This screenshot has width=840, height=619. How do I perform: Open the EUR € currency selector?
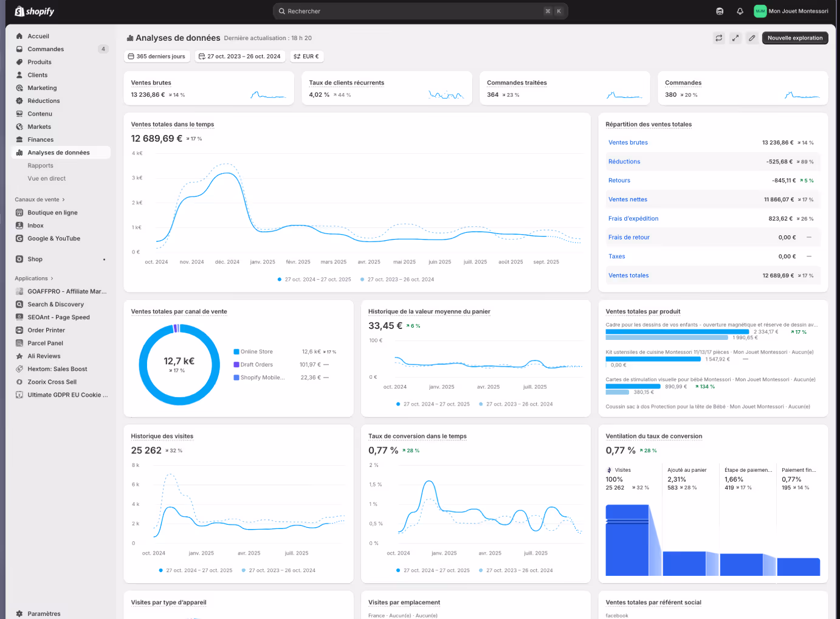(x=306, y=57)
